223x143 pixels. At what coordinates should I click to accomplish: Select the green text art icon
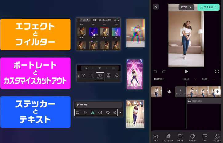[93, 112]
